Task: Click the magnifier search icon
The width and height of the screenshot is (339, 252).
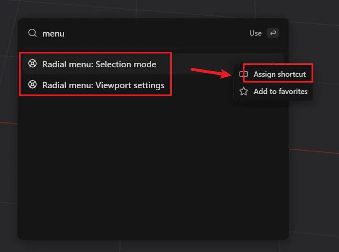Action: [32, 33]
